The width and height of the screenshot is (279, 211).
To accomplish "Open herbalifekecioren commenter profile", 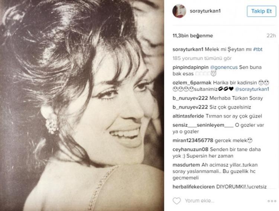I will click(x=193, y=187).
